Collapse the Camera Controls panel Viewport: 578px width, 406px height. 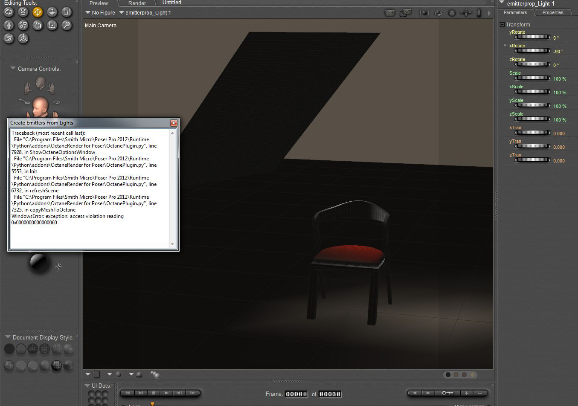point(13,68)
